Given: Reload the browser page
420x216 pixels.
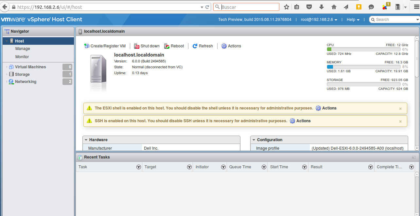Looking at the screenshot, I should click(x=207, y=7).
